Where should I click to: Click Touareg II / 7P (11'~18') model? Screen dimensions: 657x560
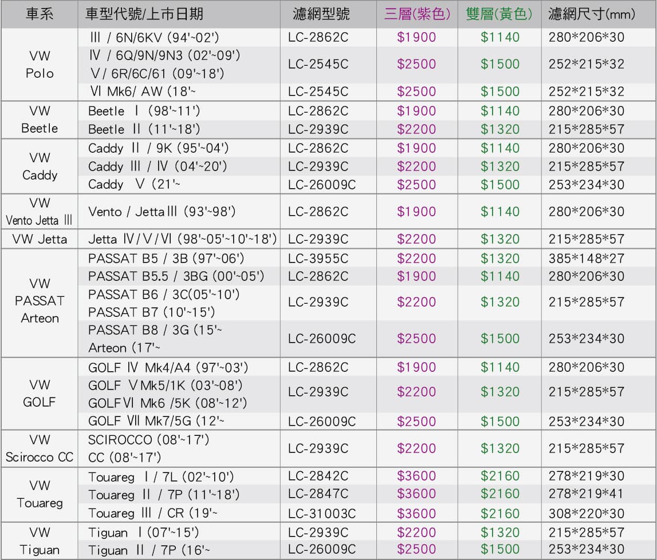click(163, 495)
